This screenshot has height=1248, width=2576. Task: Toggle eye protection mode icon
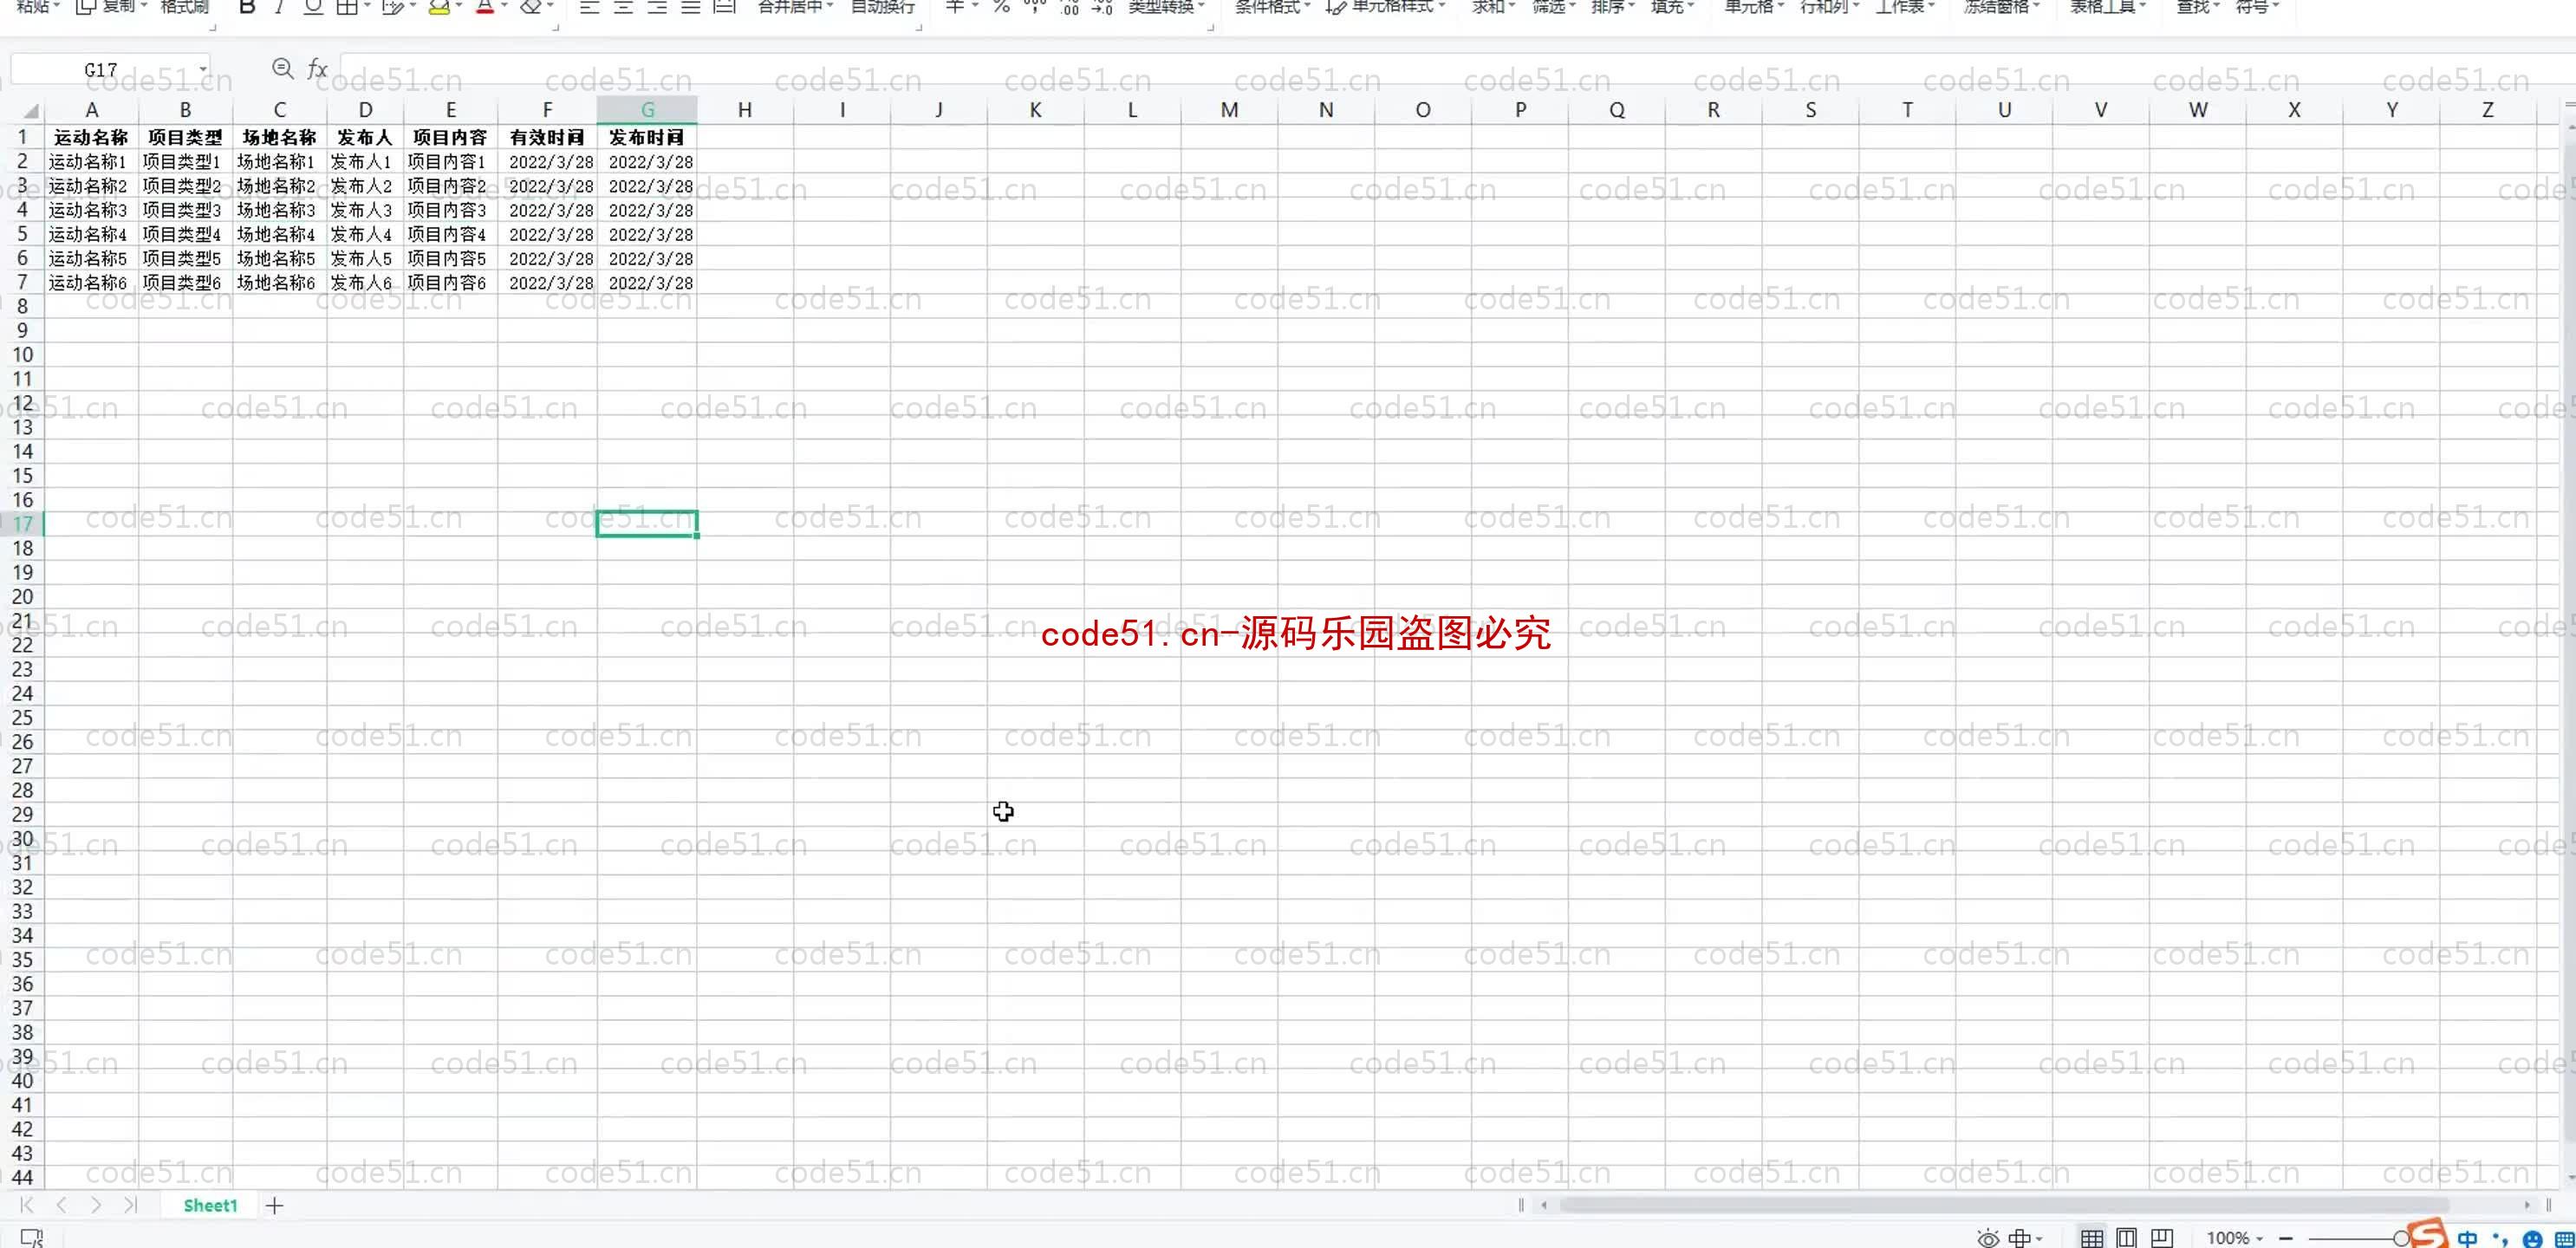[x=1988, y=1238]
